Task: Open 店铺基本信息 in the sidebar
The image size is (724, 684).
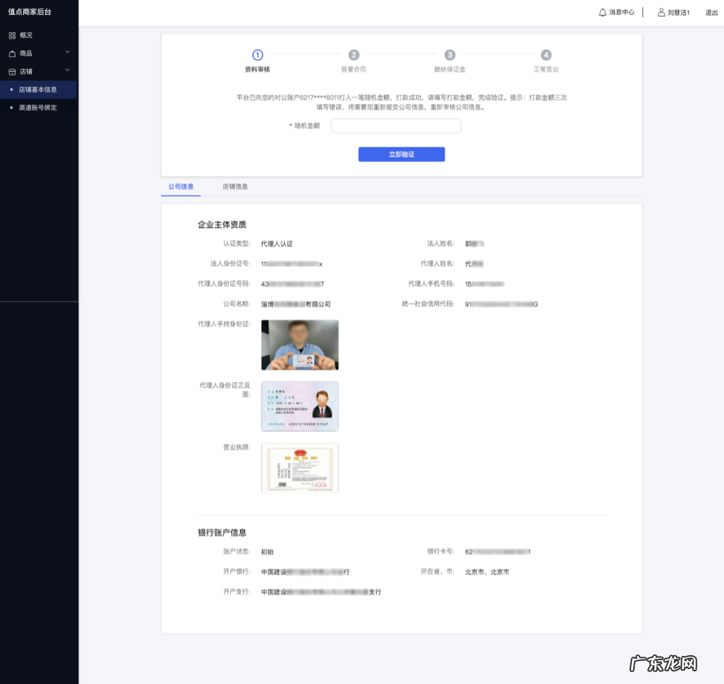Action: coord(38,89)
